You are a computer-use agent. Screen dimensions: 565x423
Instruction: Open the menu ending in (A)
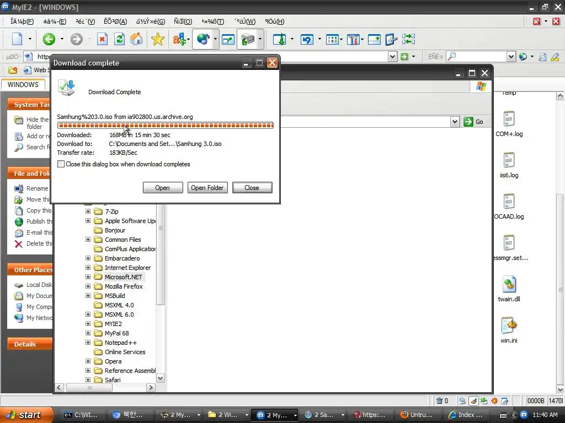tap(115, 21)
